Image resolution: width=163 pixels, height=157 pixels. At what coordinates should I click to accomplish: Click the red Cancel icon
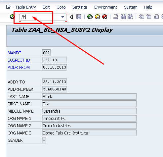(105, 17)
